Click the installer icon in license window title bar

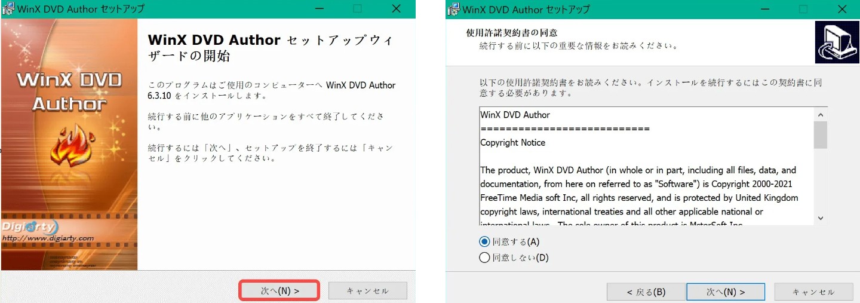(x=454, y=9)
